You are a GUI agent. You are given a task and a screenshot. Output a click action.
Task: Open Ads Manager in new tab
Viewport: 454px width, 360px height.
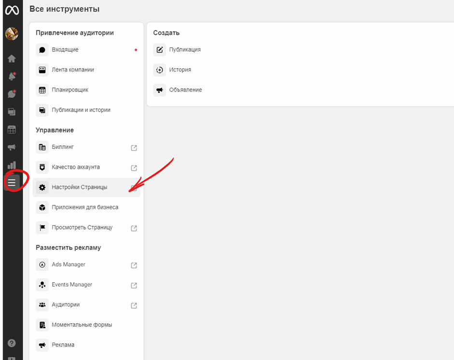[69, 265]
